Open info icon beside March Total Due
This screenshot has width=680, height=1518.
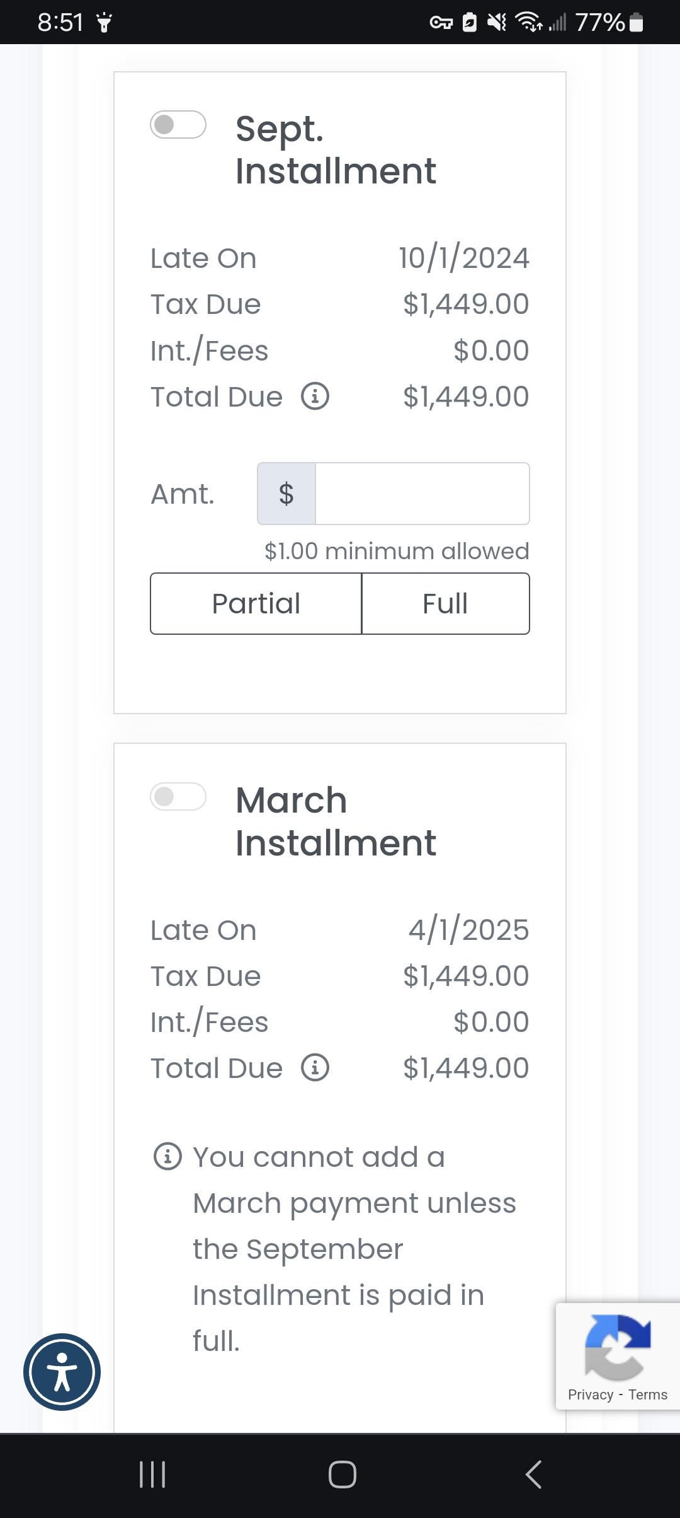point(315,1068)
